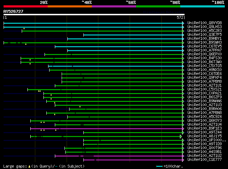Click the arrowhead at the end of the C6TEV5 row
Screen dimensions: 228x169
point(183,47)
